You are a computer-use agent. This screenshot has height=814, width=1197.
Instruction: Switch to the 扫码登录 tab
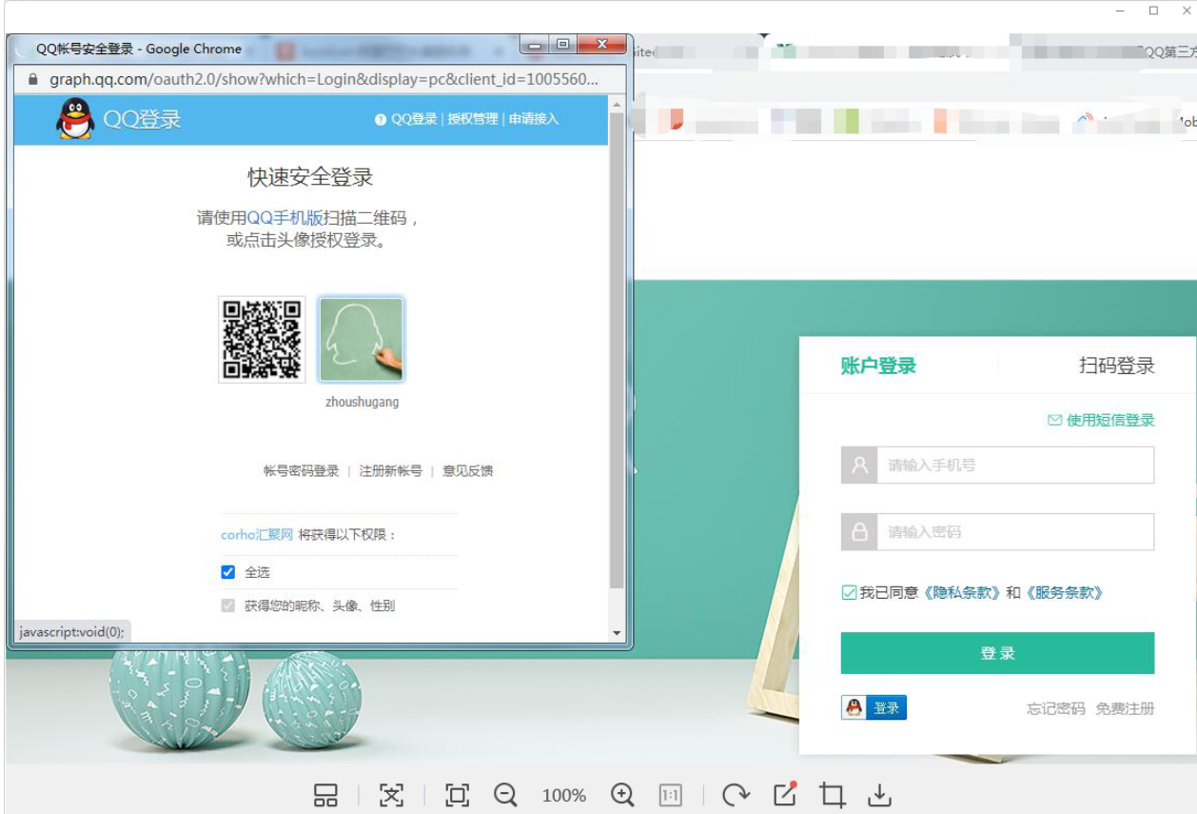click(1117, 366)
